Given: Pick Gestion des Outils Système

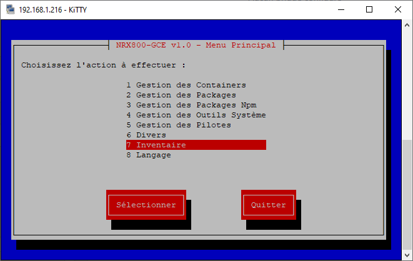Looking at the screenshot, I should coord(196,115).
